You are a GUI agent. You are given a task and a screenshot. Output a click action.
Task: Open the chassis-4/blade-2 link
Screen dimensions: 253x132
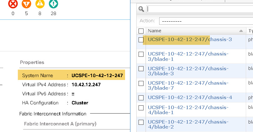pos(188,124)
